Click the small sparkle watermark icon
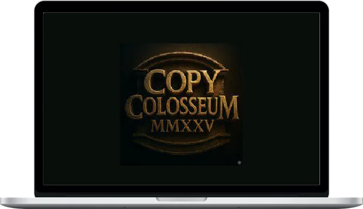The height and width of the screenshot is (209, 363). pyautogui.click(x=238, y=163)
